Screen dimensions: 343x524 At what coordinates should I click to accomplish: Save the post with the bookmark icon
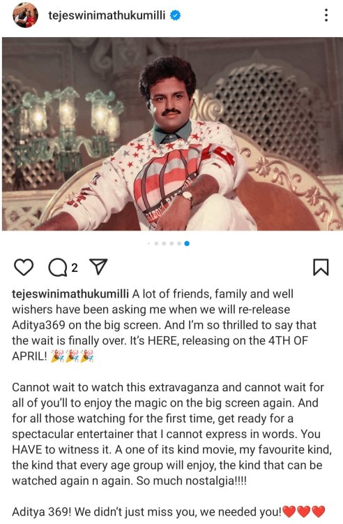(321, 268)
